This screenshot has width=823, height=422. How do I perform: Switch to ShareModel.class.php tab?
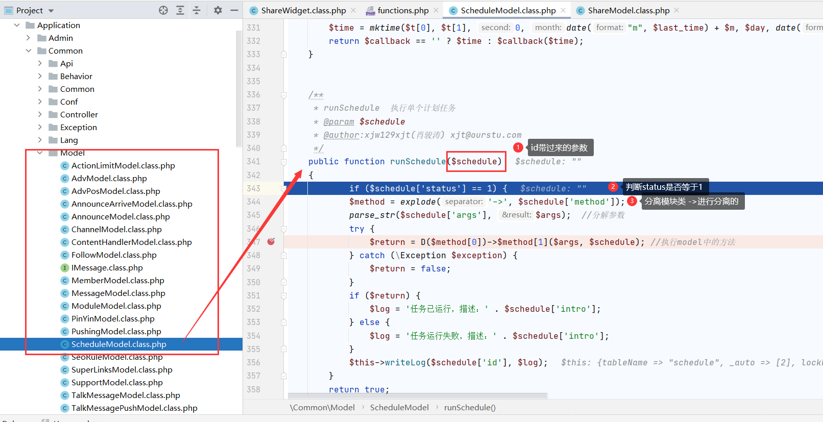[628, 10]
